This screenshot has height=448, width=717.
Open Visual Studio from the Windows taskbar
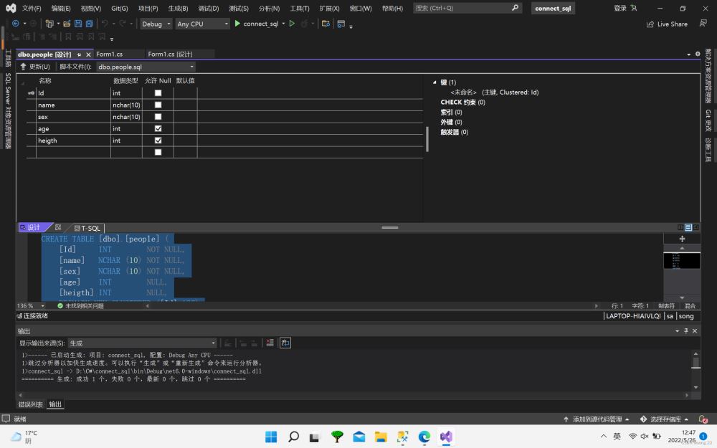click(446, 437)
